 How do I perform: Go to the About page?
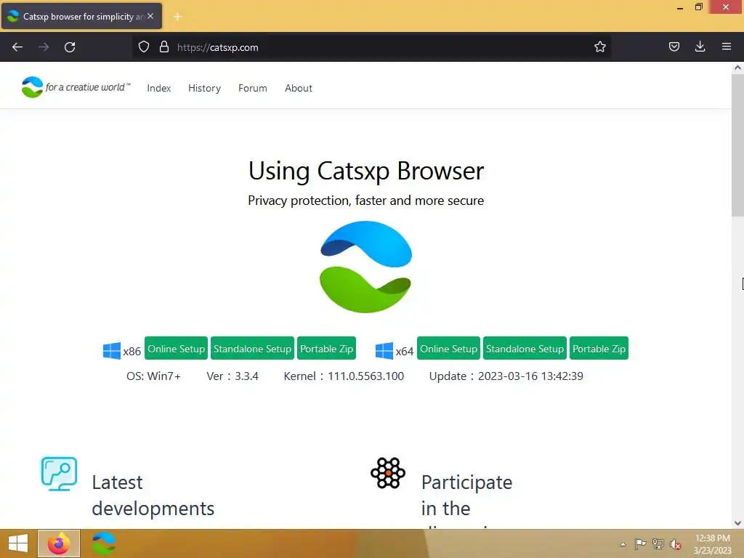coord(299,88)
